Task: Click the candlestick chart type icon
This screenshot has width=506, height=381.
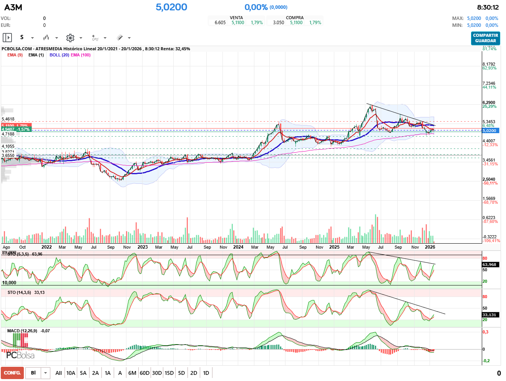Action: click(46, 38)
